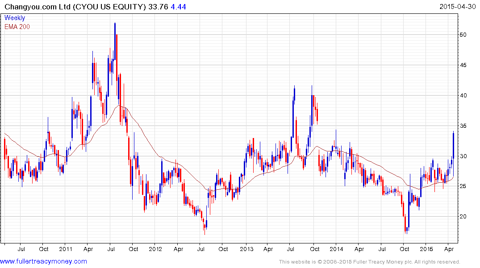Click the chart title 'Changyou.com Ltd (CYOU US EQUITY)'
480x268 pixels.
pos(75,7)
